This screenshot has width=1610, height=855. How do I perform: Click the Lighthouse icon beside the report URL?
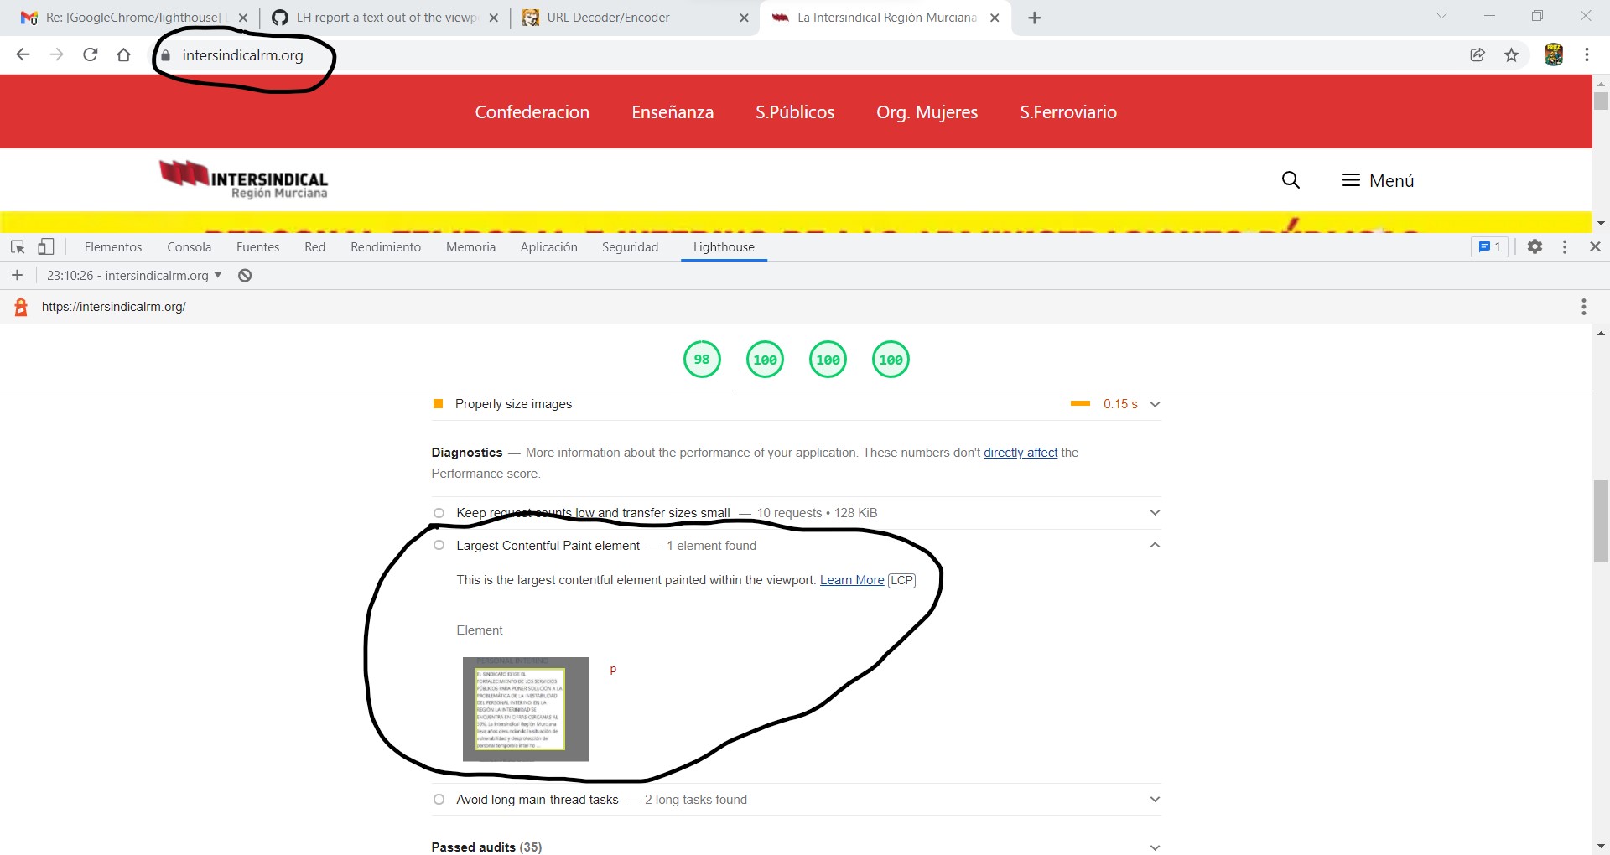point(20,307)
